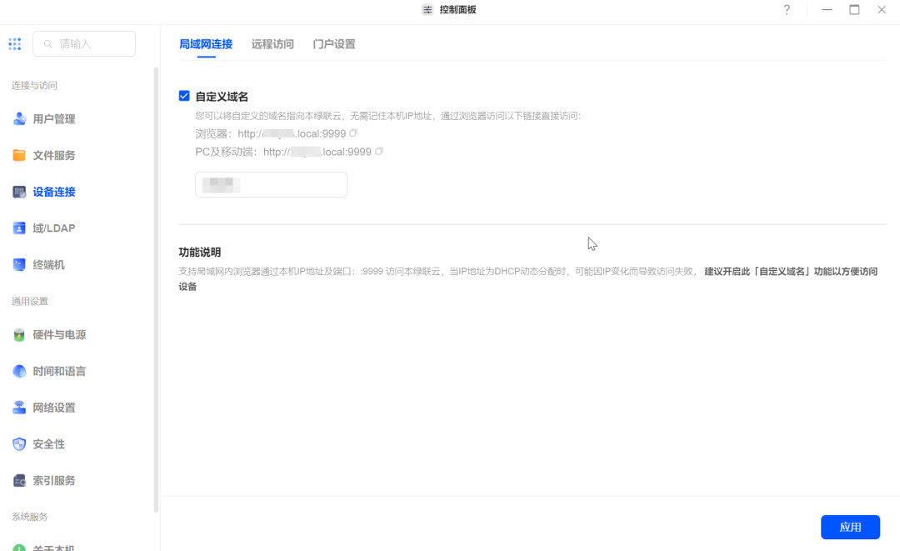Viewport: 900px width, 551px height.
Task: Click the custom domain name input field
Action: coord(271,185)
